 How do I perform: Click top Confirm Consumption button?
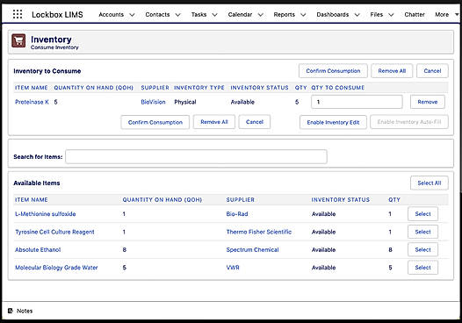tap(333, 71)
